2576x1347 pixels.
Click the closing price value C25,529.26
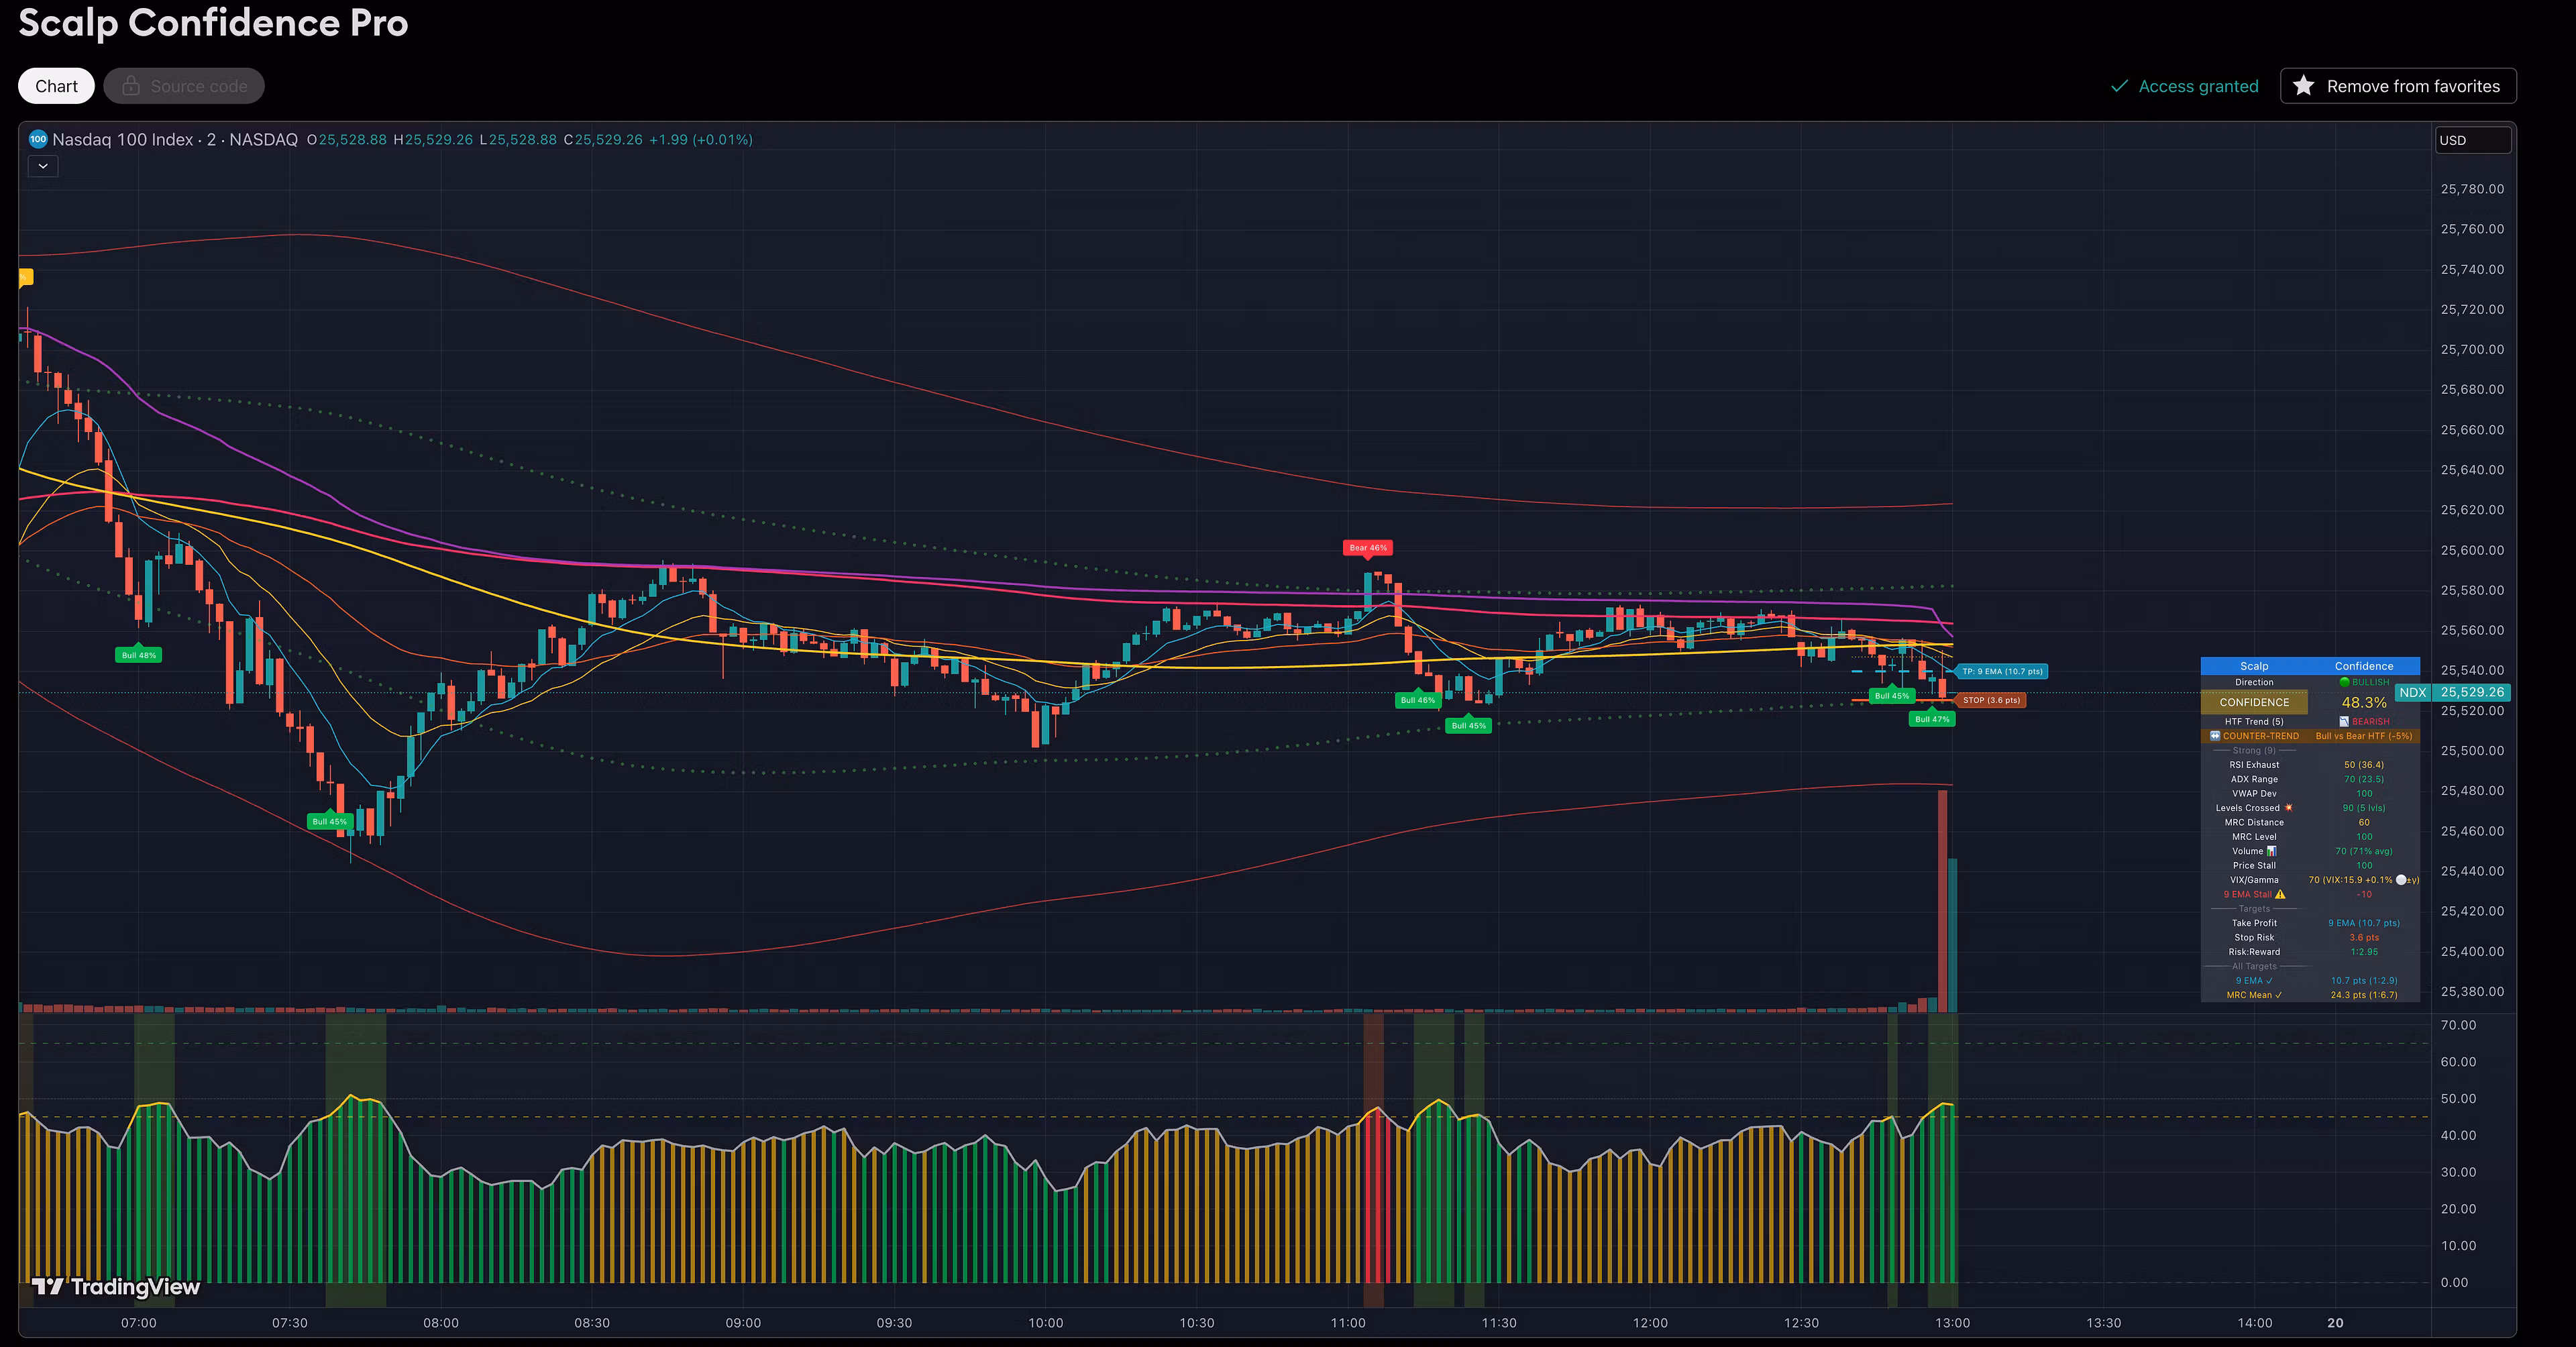point(603,140)
